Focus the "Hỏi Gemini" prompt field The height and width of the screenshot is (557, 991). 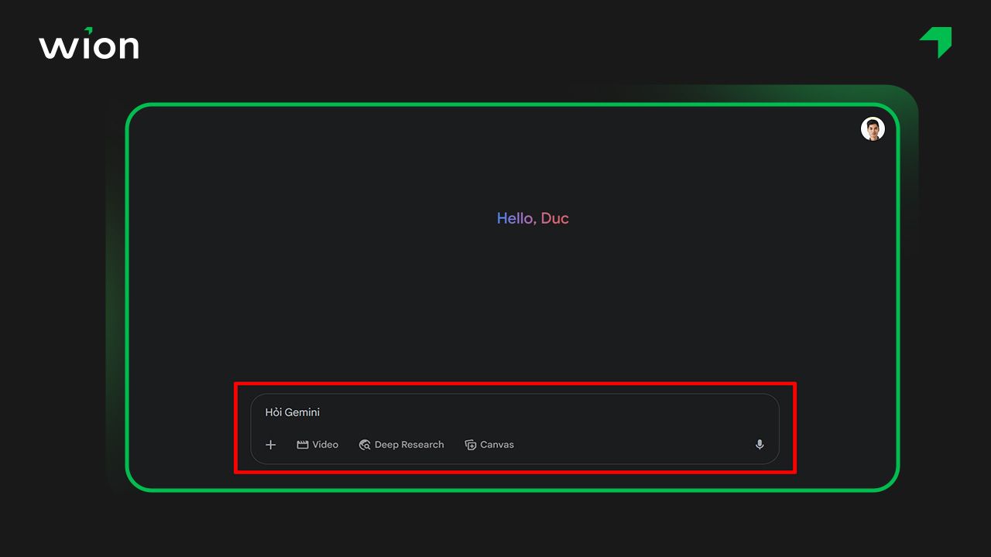tap(293, 412)
